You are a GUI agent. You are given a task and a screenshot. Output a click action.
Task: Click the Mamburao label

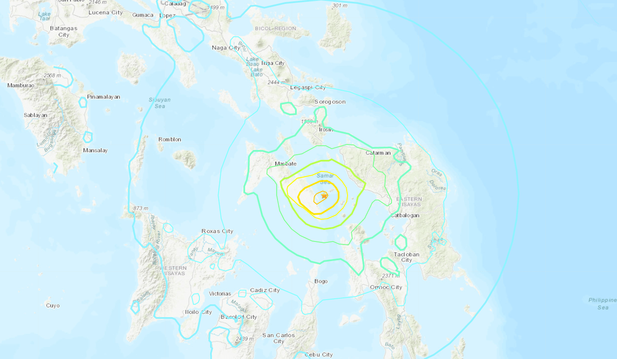tap(20, 85)
